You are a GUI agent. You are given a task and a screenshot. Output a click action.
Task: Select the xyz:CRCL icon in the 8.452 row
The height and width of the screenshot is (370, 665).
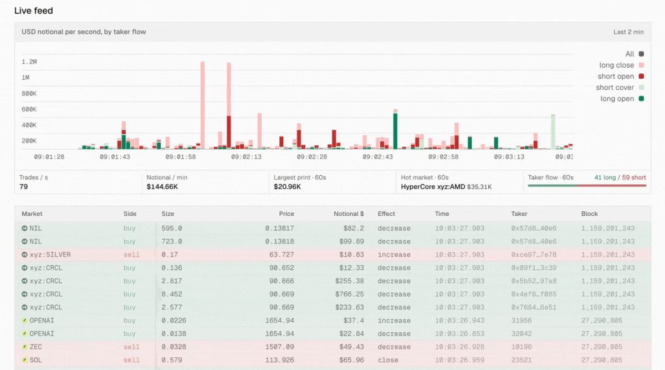pos(24,294)
